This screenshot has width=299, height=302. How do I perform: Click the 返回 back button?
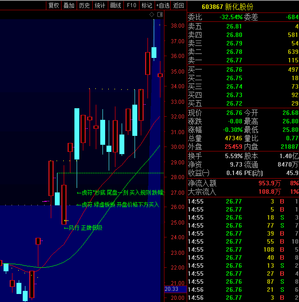[178, 5]
